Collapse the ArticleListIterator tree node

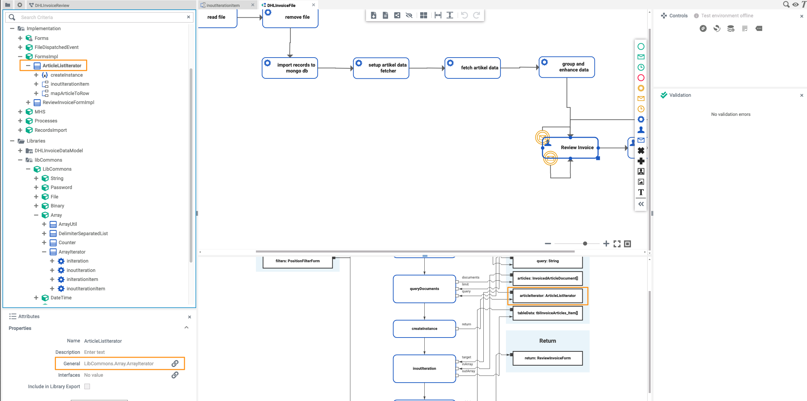(28, 65)
